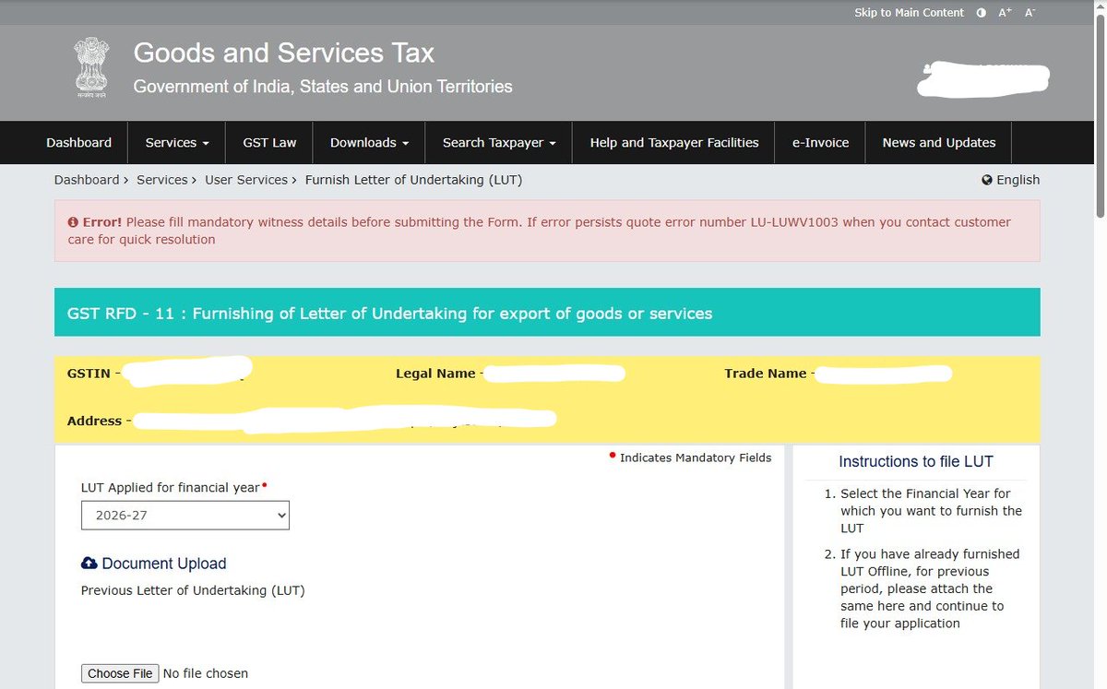Click the 'Instructions to file LUT' heading
The width and height of the screenshot is (1107, 689).
[916, 462]
